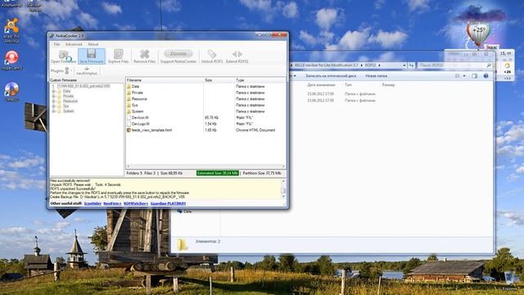Click the weather balloon desktop gadget
The width and height of the screenshot is (524, 295).
click(x=478, y=33)
